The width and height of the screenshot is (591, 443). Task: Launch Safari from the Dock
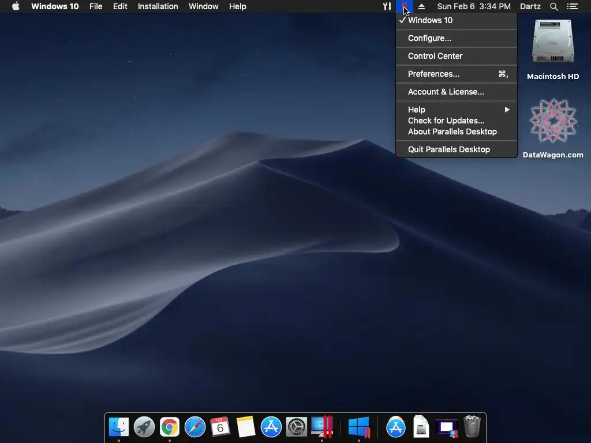click(x=195, y=427)
